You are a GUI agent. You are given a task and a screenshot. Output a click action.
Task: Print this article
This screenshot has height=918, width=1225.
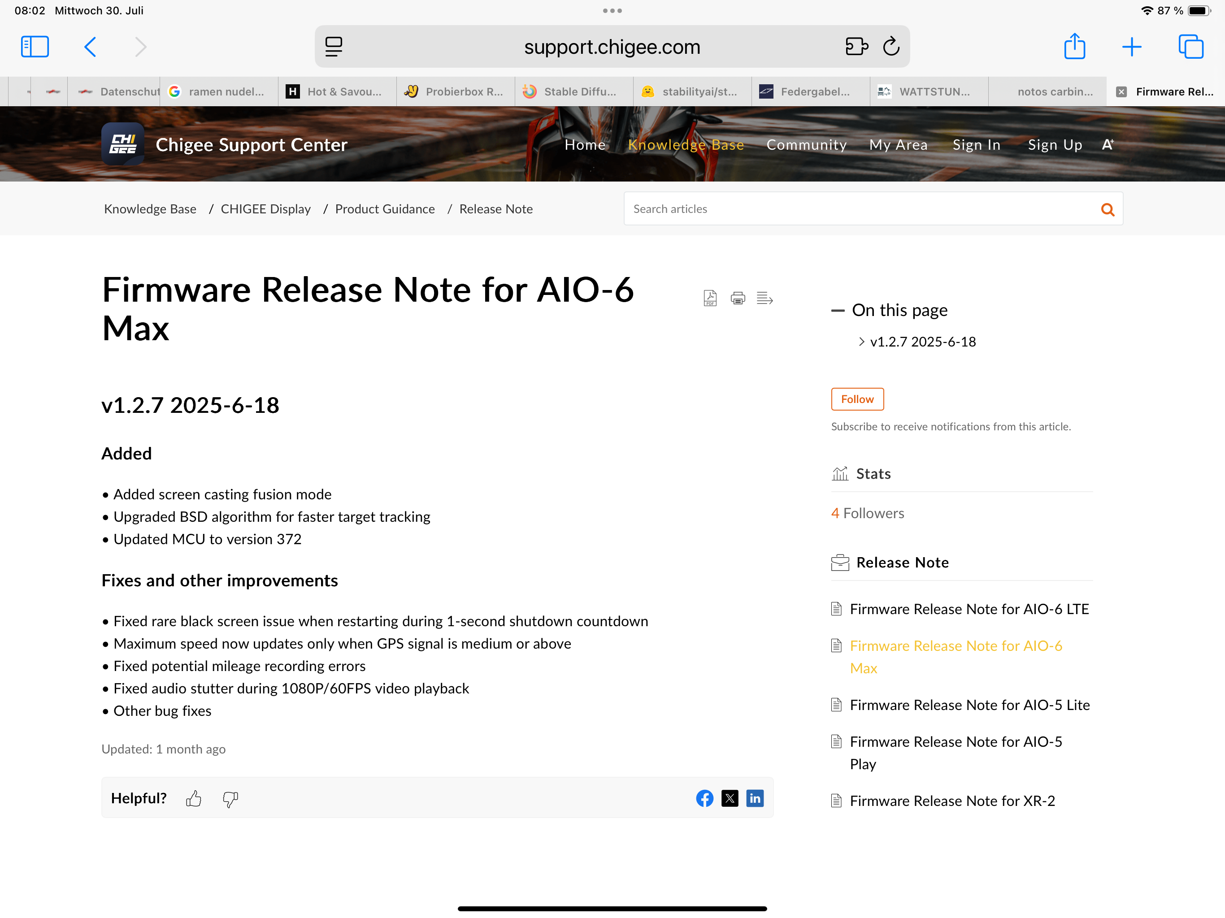[738, 298]
